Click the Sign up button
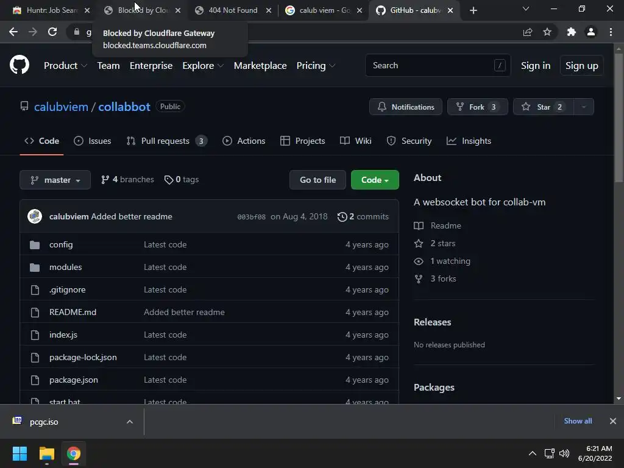Image resolution: width=624 pixels, height=468 pixels. click(581, 66)
